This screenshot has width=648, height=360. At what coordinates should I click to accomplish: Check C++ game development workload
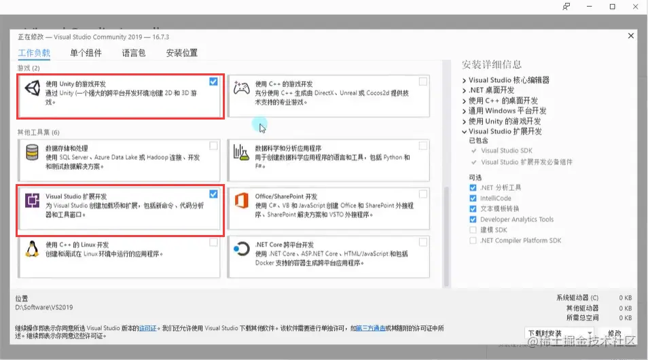(422, 82)
